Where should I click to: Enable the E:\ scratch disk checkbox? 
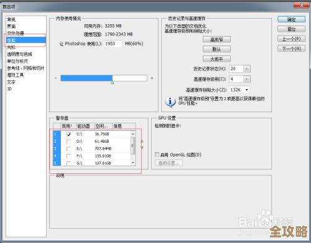(x=68, y=149)
